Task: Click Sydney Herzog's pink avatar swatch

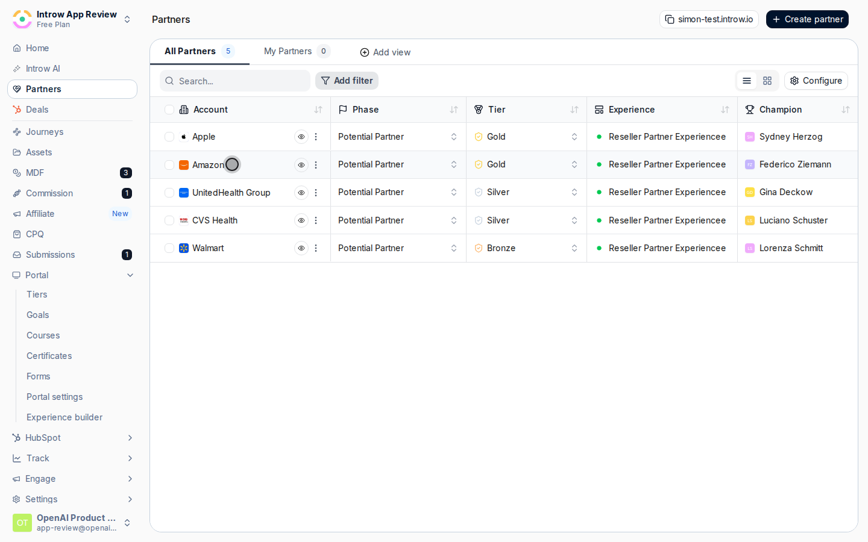Action: point(750,137)
